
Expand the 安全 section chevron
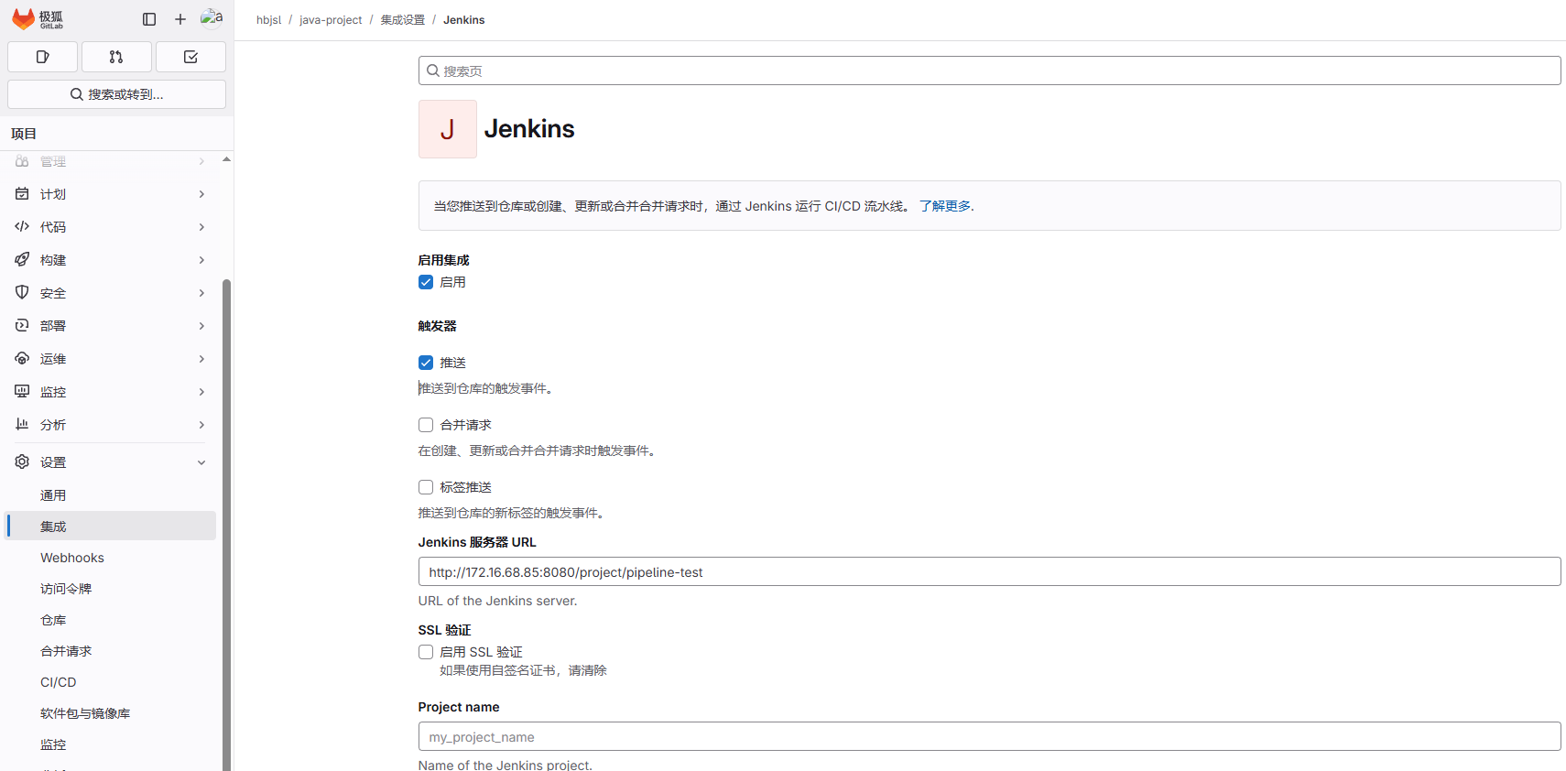click(201, 293)
